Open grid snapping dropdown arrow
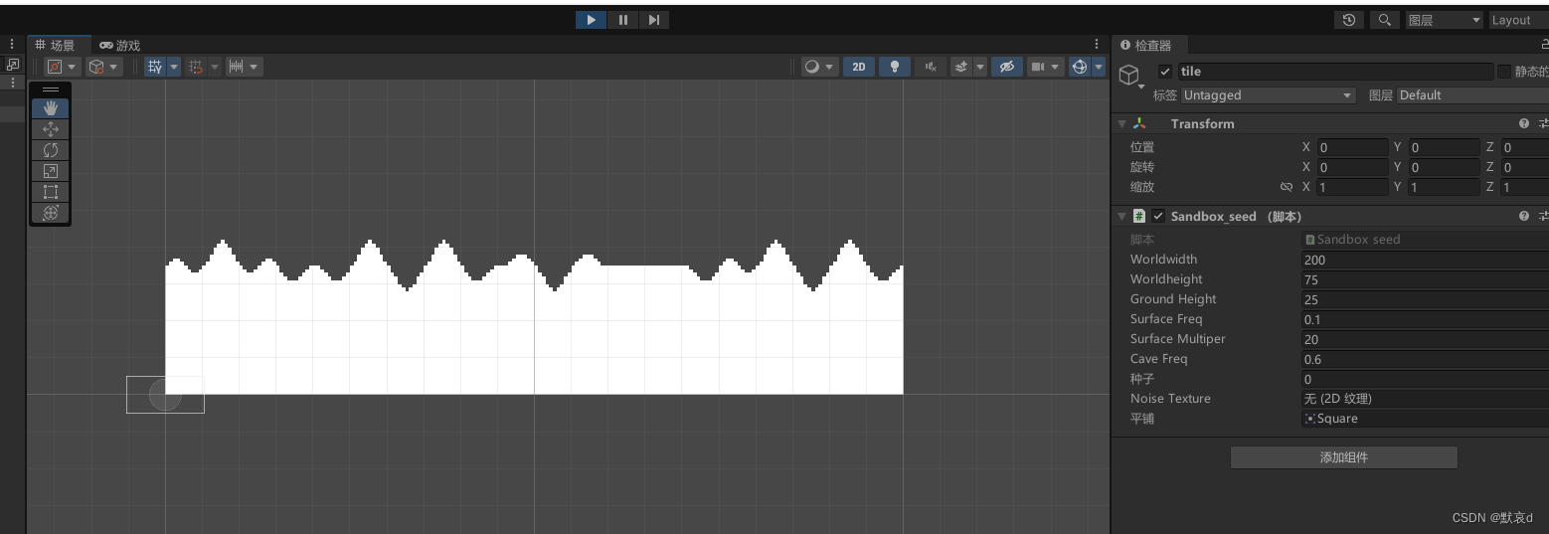The image size is (1549, 534). (x=215, y=67)
